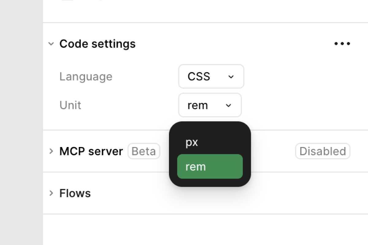
Task: Click the chevron on the Unit dropdown
Action: tap(228, 105)
